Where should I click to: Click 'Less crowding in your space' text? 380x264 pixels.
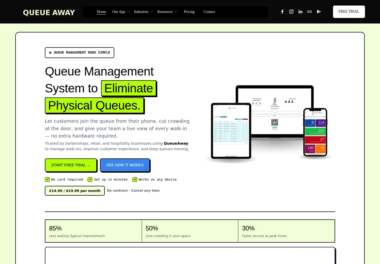[168, 236]
